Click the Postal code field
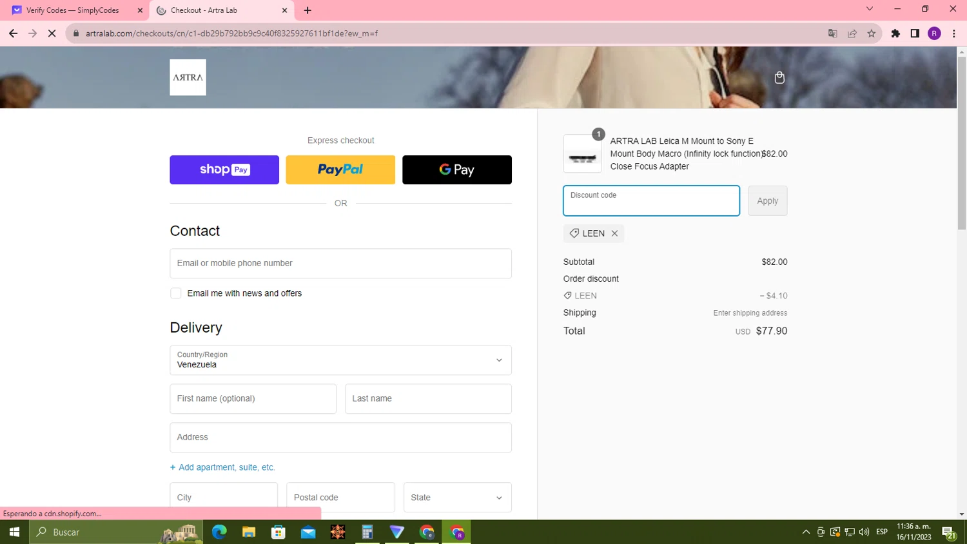The height and width of the screenshot is (544, 967). 340,498
